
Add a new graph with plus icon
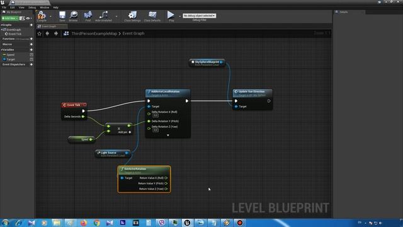[x=31, y=25]
